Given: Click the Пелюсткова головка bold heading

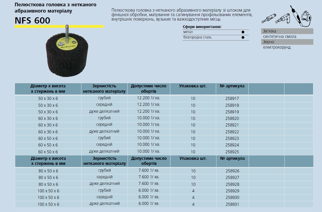Looking at the screenshot, I should (55, 7).
